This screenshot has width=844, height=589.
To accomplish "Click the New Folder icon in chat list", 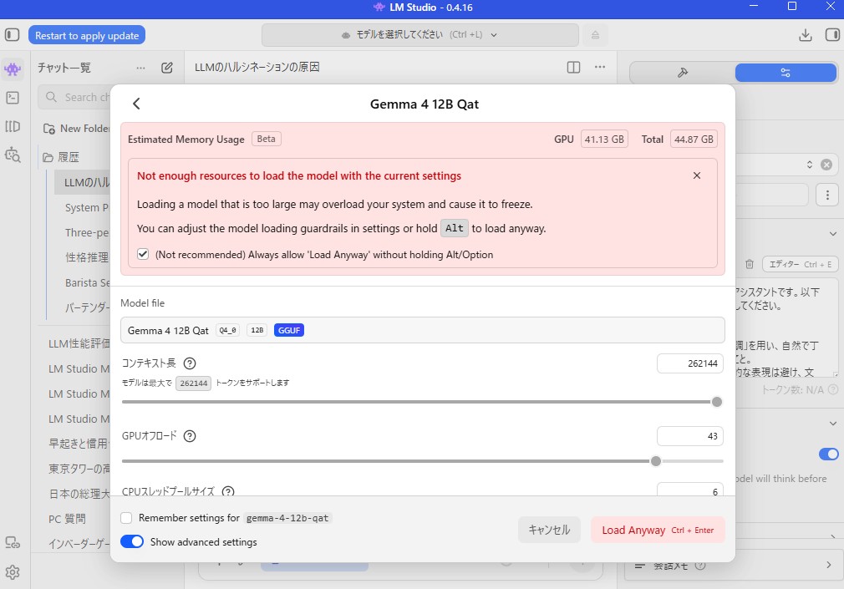I will click(49, 129).
